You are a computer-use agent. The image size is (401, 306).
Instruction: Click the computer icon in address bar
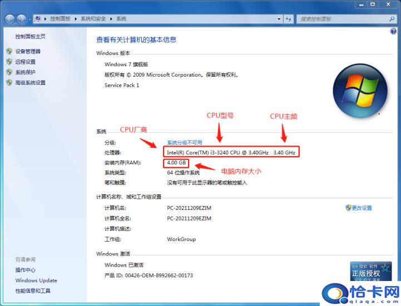coord(38,19)
